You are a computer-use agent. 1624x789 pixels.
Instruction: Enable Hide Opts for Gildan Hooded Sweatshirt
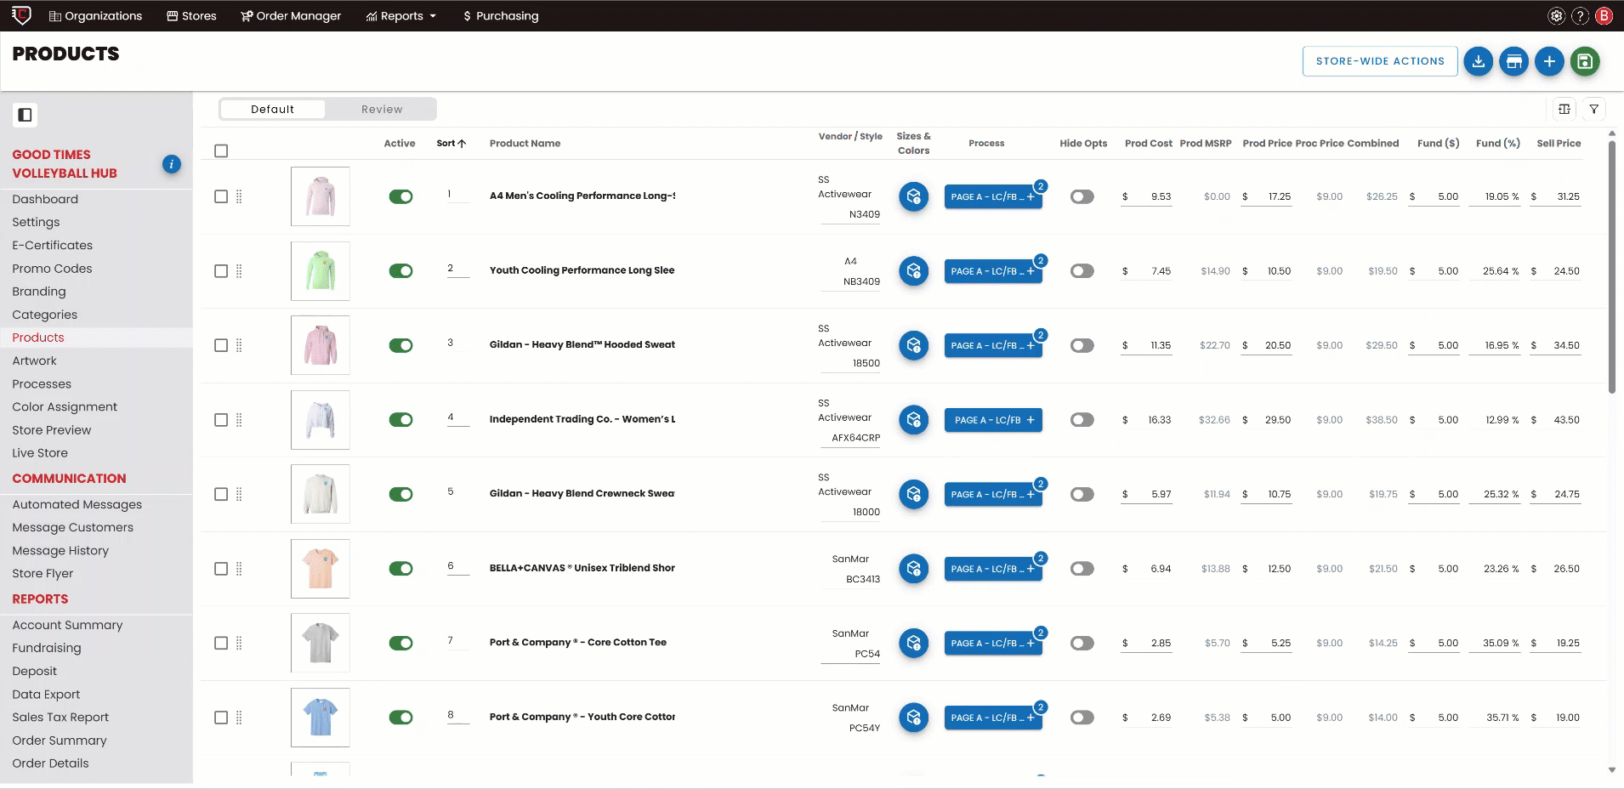[1082, 345]
